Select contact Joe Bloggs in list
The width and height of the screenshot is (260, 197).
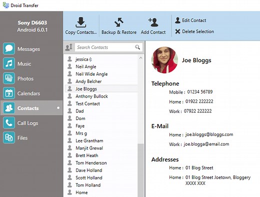[101, 88]
